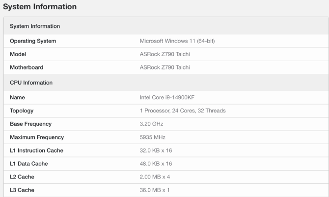Click the L2 Cache row label
329x197 pixels.
22,177
